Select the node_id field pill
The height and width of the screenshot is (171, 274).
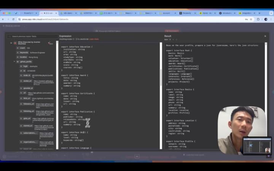click(x=25, y=75)
